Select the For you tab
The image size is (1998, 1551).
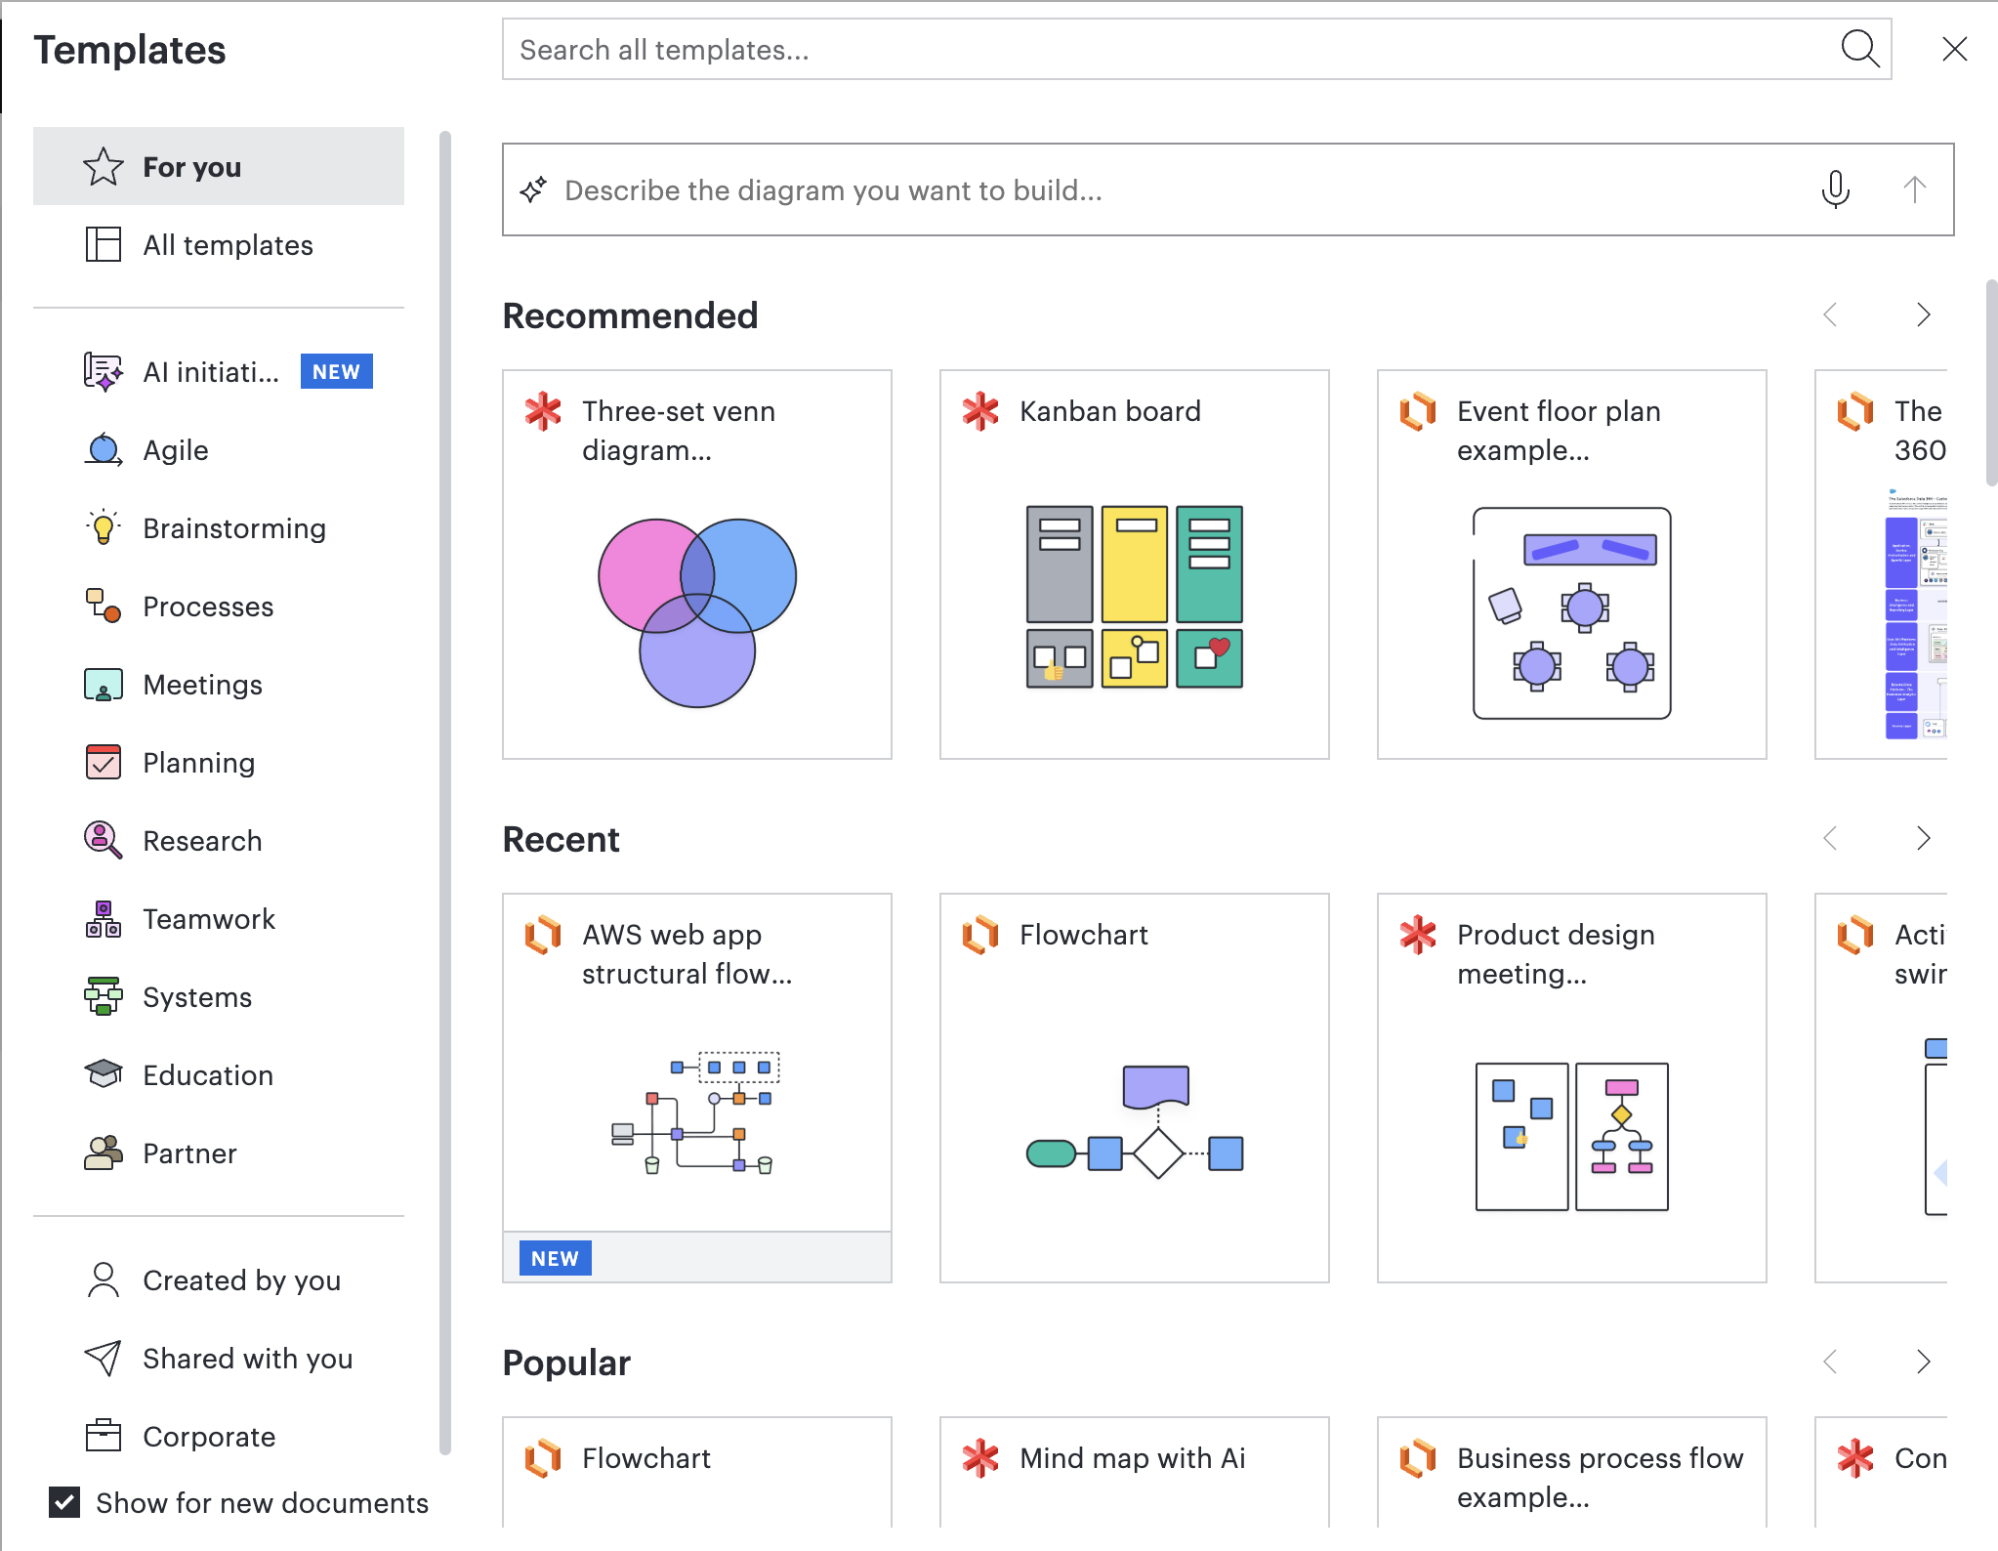(219, 166)
